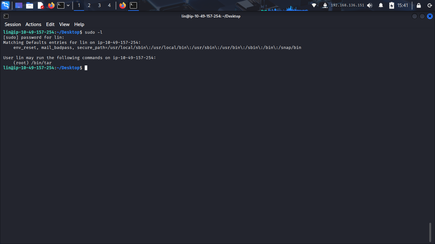This screenshot has height=244, width=435.
Task: Open the notifications bell
Action: [x=381, y=5]
